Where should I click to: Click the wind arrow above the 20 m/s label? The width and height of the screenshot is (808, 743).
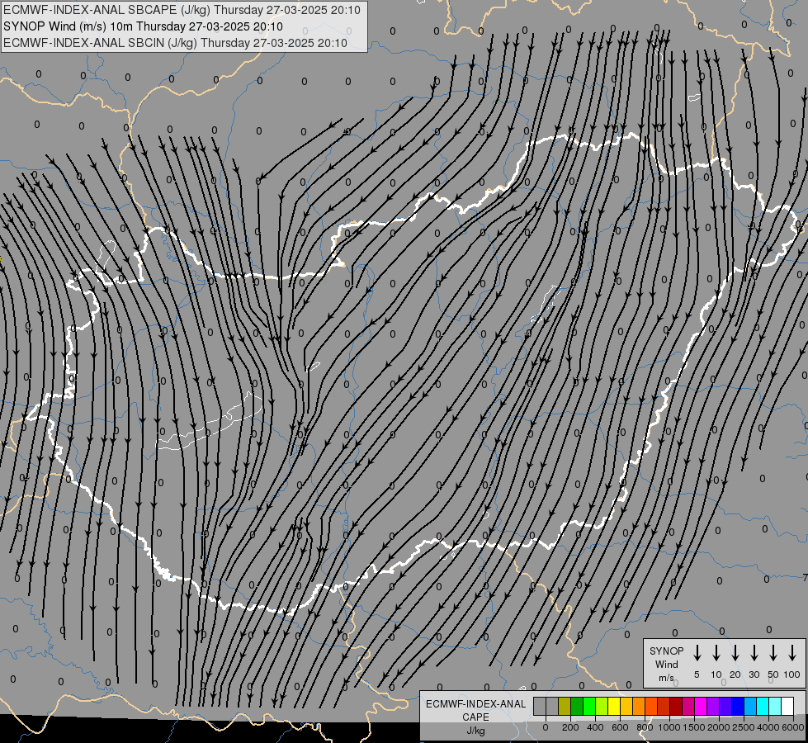click(x=735, y=653)
